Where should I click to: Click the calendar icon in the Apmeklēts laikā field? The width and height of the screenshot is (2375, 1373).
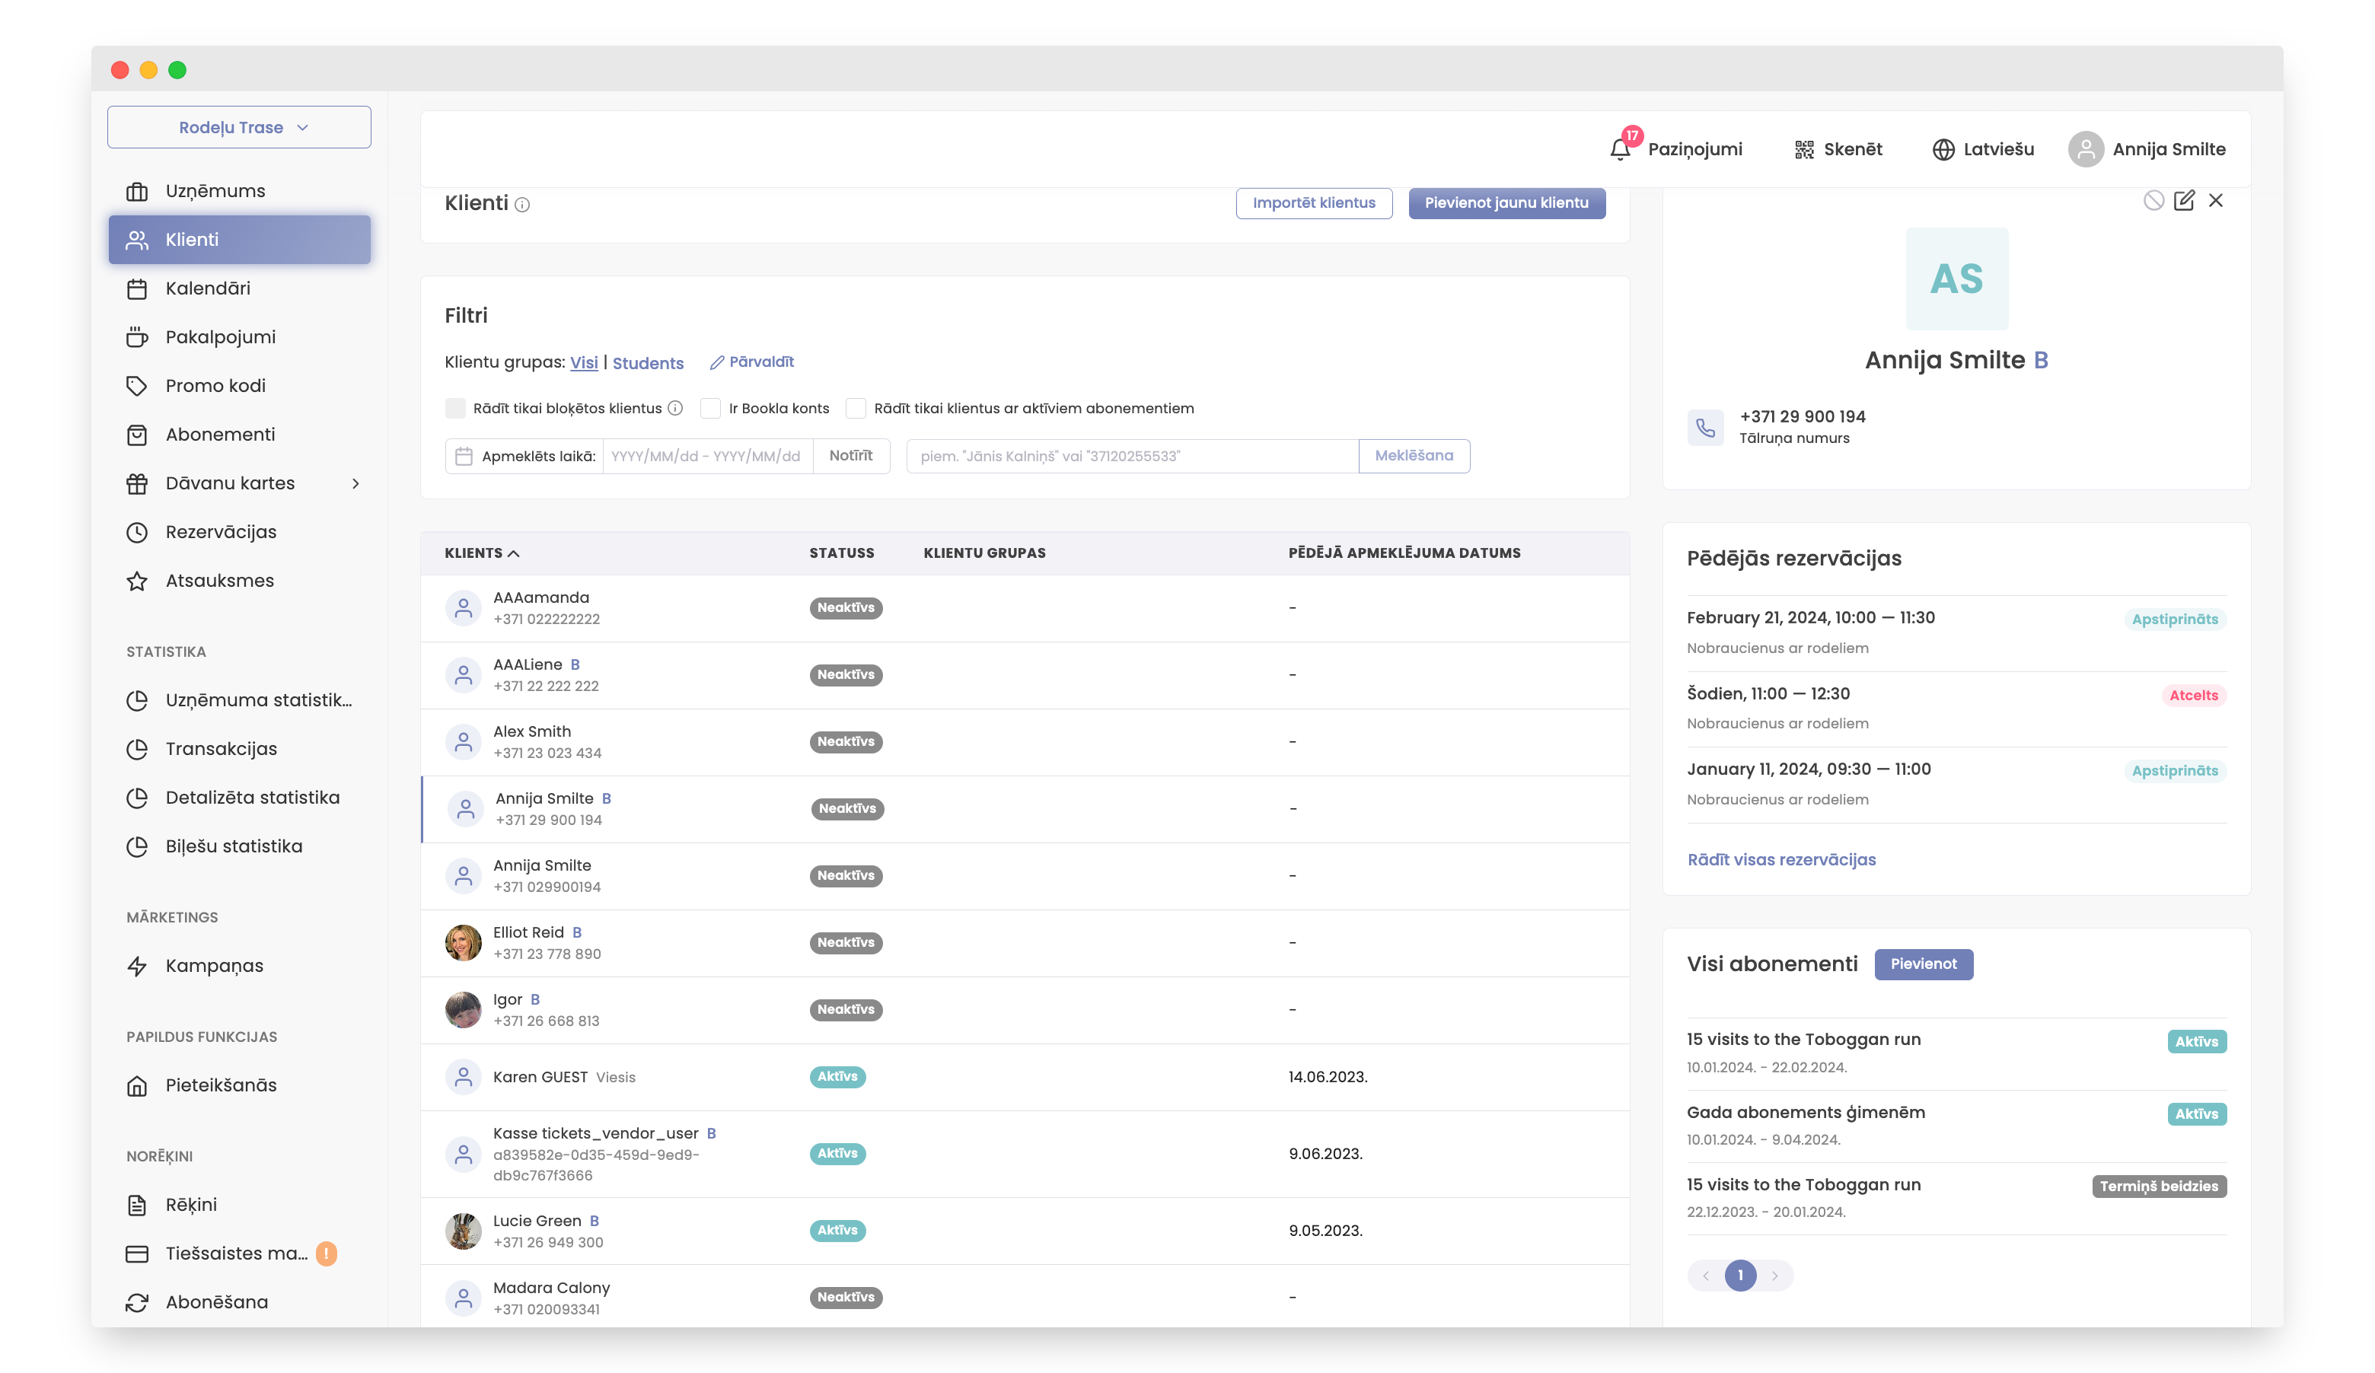(x=464, y=456)
